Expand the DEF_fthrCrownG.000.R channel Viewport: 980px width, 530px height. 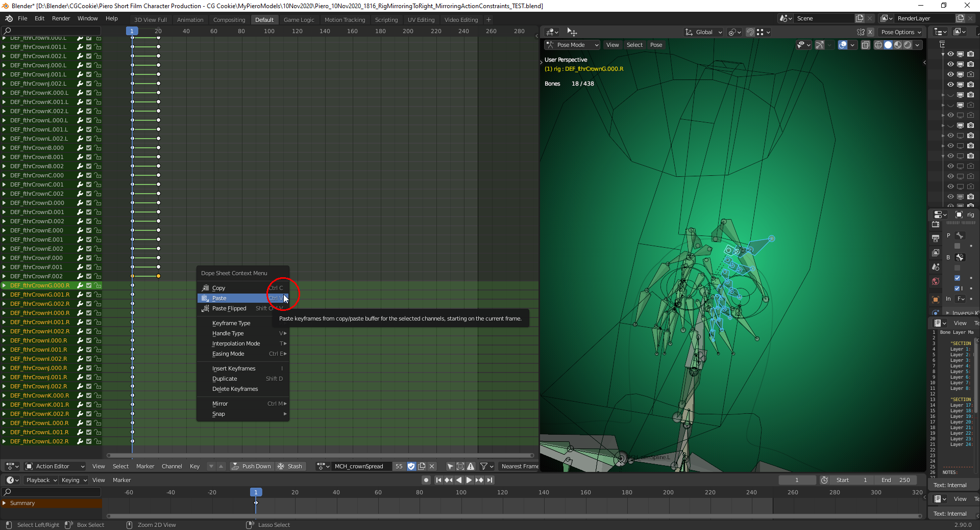(5, 285)
